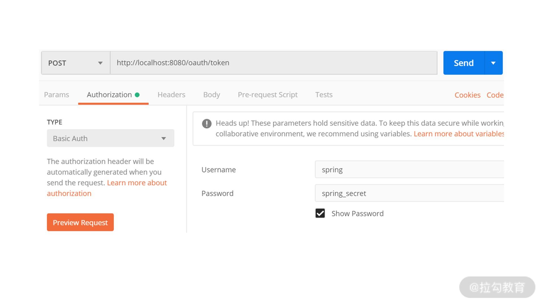Switch to the Params tab
The image size is (543, 305).
57,95
